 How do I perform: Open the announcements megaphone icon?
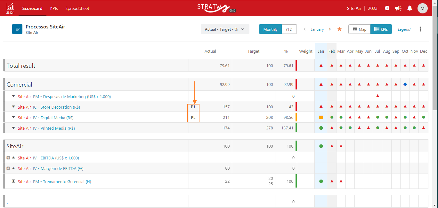coord(398,8)
